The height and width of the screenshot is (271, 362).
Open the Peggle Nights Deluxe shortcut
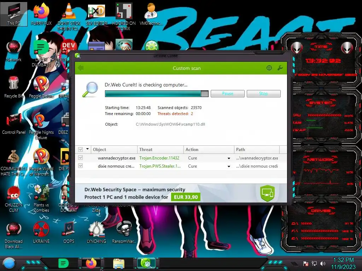pyautogui.click(x=41, y=126)
